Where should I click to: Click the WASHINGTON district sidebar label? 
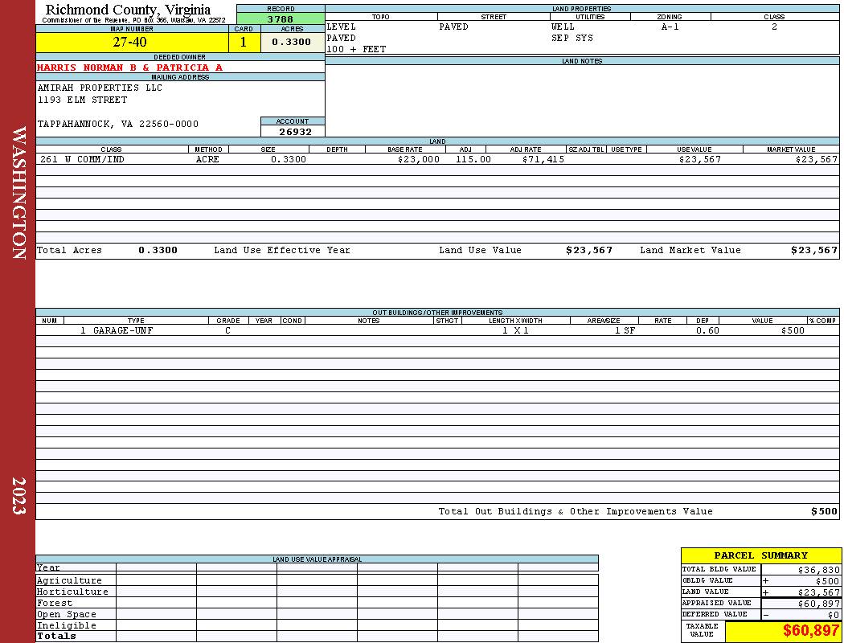(18, 193)
